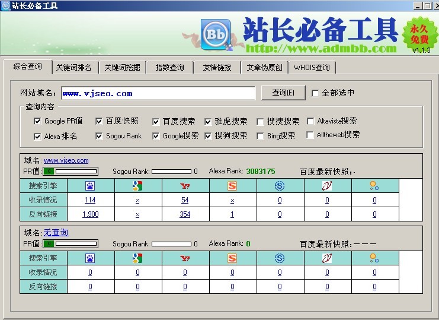Click the Sogou Rank bar for 无查询
The width and height of the screenshot is (439, 320).
coord(171,244)
